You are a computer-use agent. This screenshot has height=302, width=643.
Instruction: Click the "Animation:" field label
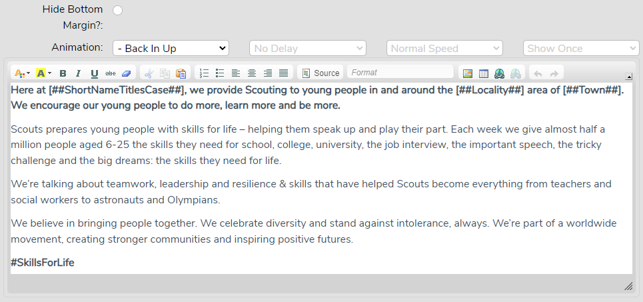click(77, 47)
